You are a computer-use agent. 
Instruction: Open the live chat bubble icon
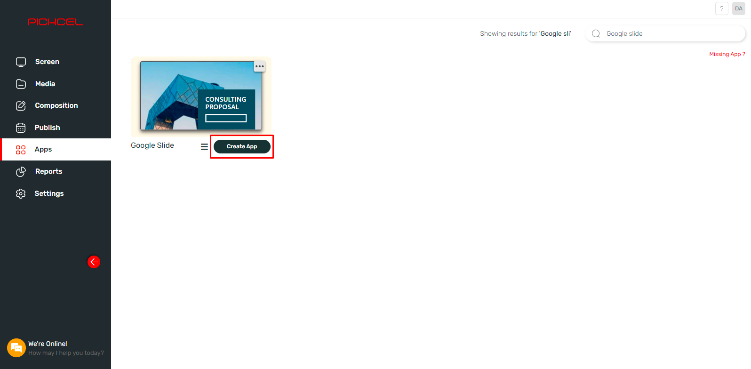pyautogui.click(x=16, y=348)
